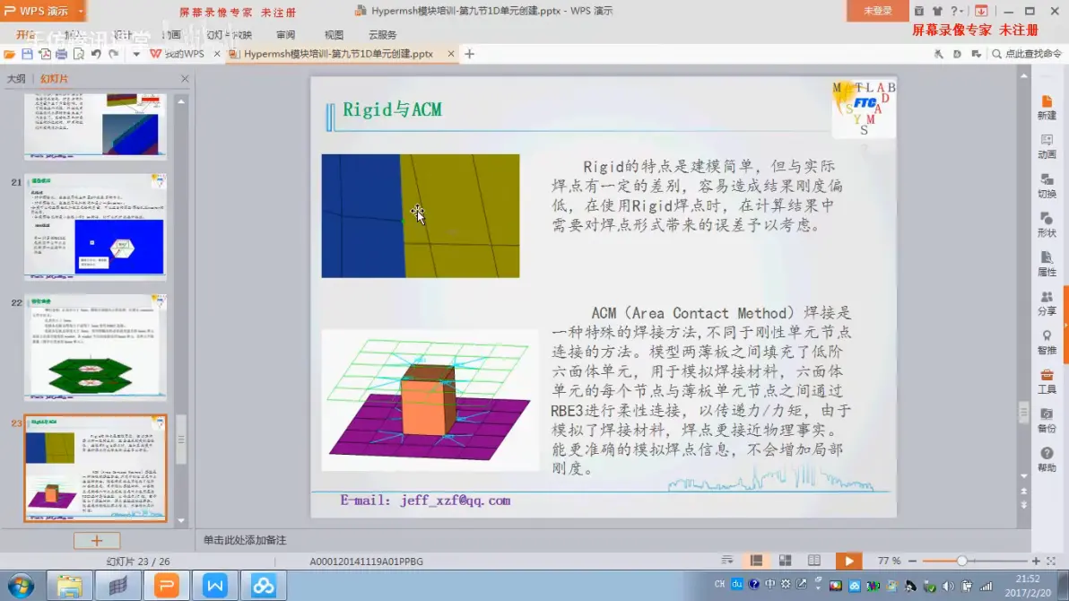The image size is (1069, 601).
Task: Open WPS Writer taskbar icon
Action: click(x=214, y=586)
